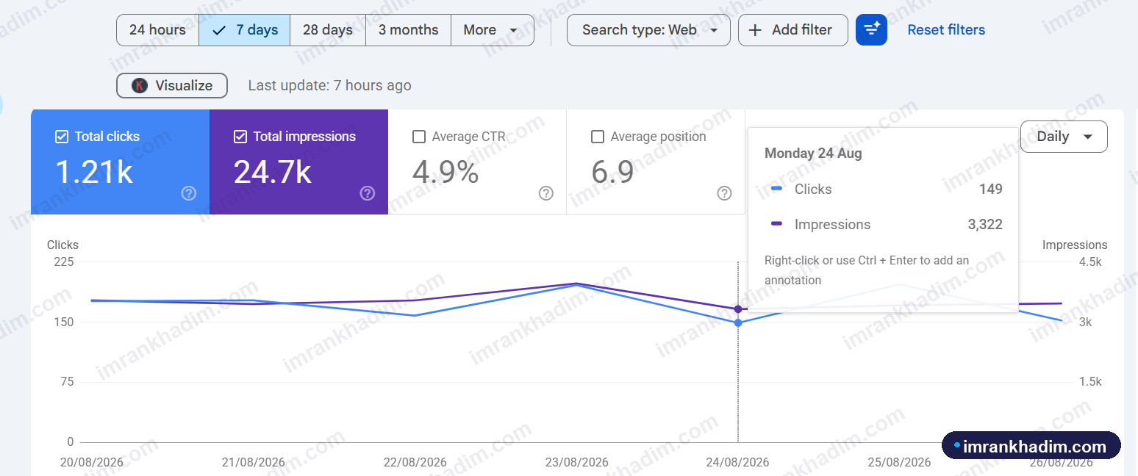Toggle the Total impressions checkbox
The image size is (1138, 476).
(x=240, y=137)
